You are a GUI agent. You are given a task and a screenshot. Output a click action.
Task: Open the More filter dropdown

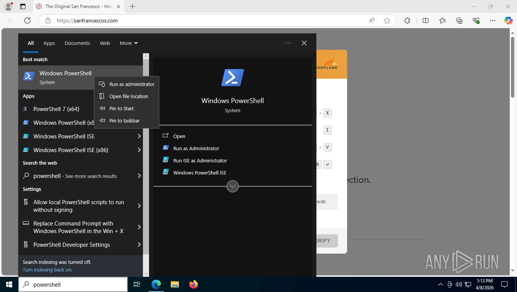[129, 43]
